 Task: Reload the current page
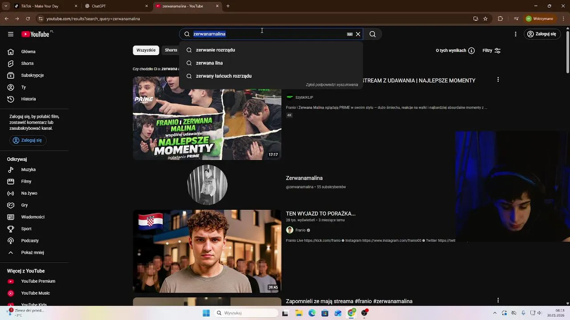coord(28,19)
